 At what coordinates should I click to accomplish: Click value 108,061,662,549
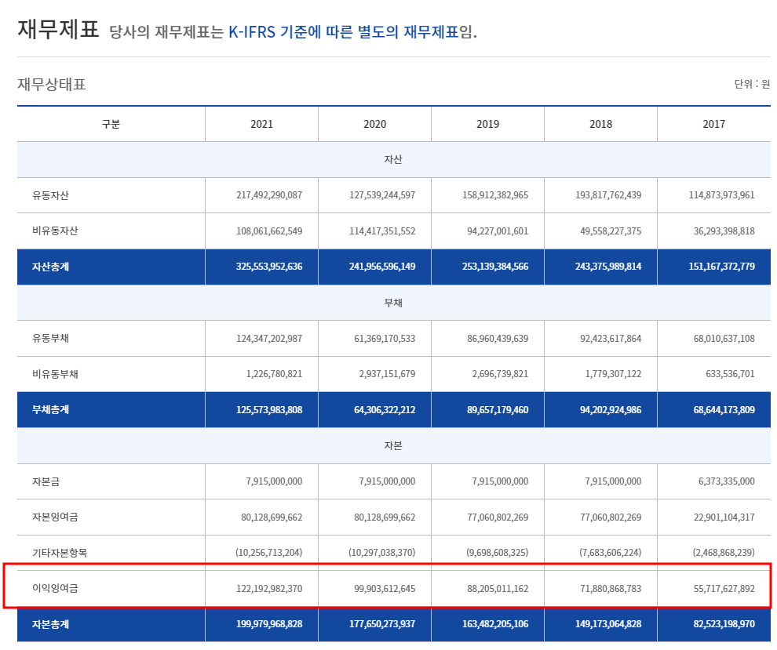coord(269,231)
